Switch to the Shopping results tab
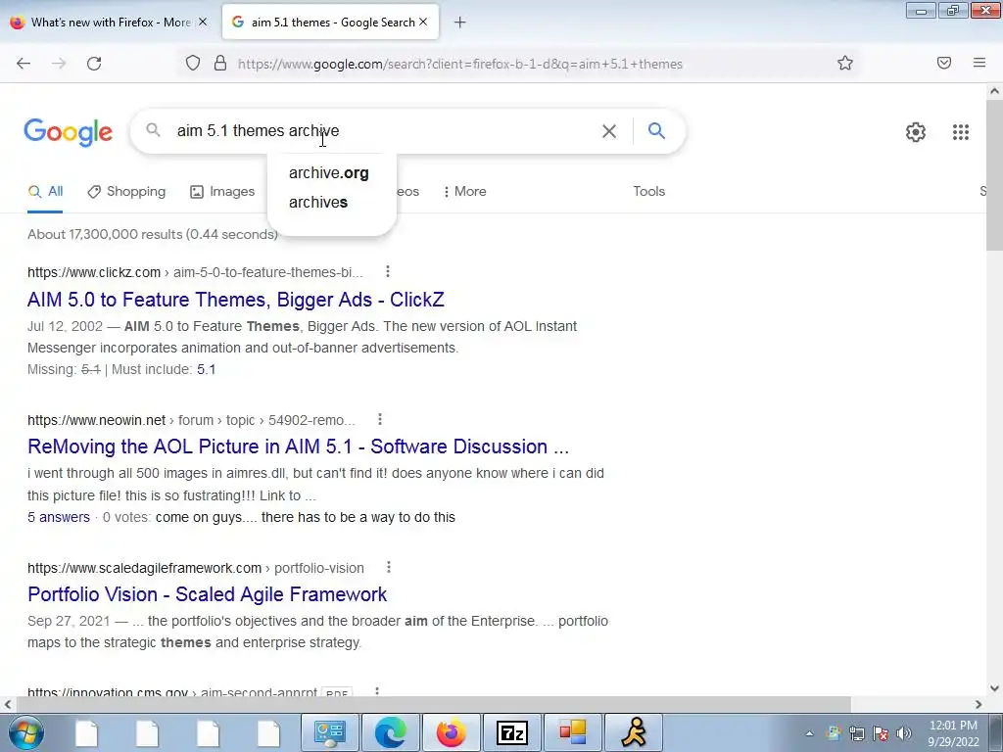The image size is (1003, 752). click(126, 191)
